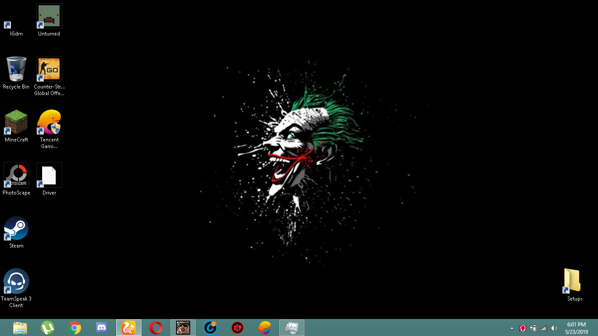Select the MineCraft desktop shortcut
This screenshot has height=336, width=598.
tap(16, 127)
